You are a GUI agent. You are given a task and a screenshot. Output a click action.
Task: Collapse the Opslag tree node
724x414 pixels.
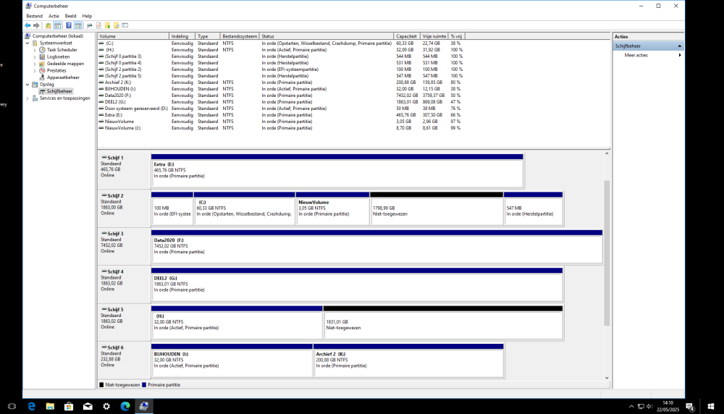coord(28,84)
